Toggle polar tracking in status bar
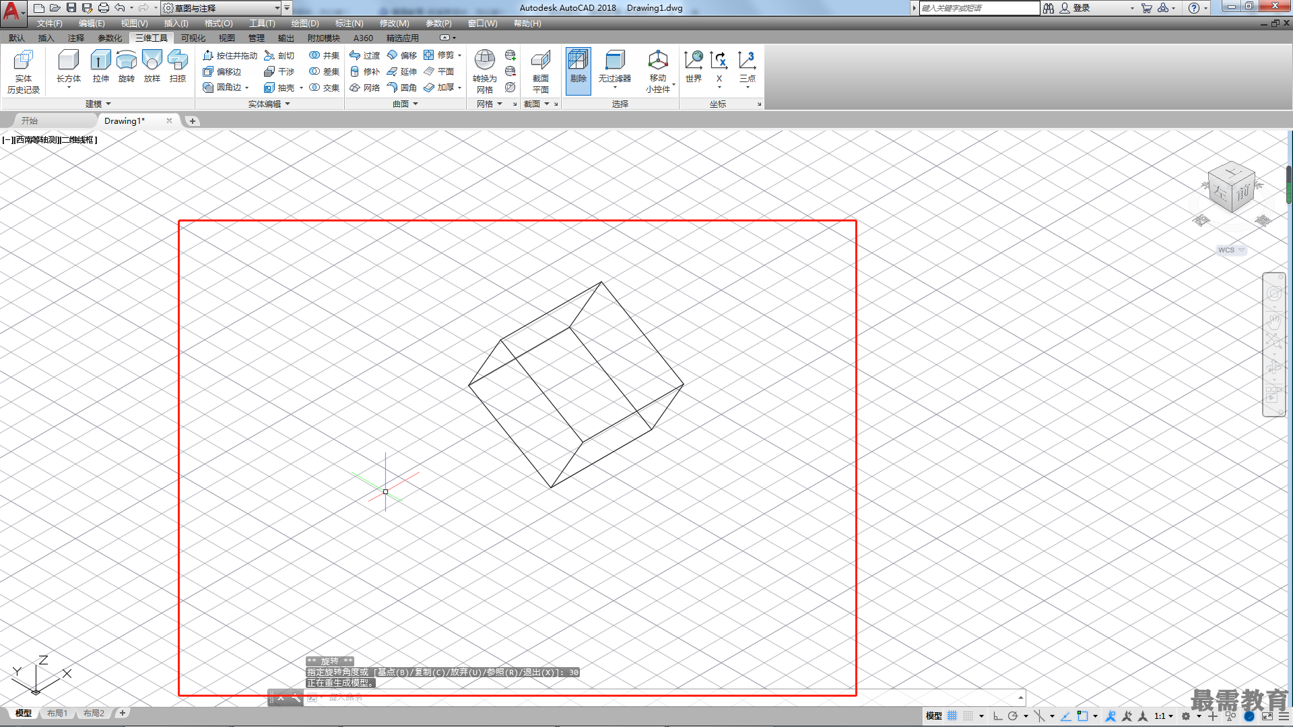 pos(1013,716)
